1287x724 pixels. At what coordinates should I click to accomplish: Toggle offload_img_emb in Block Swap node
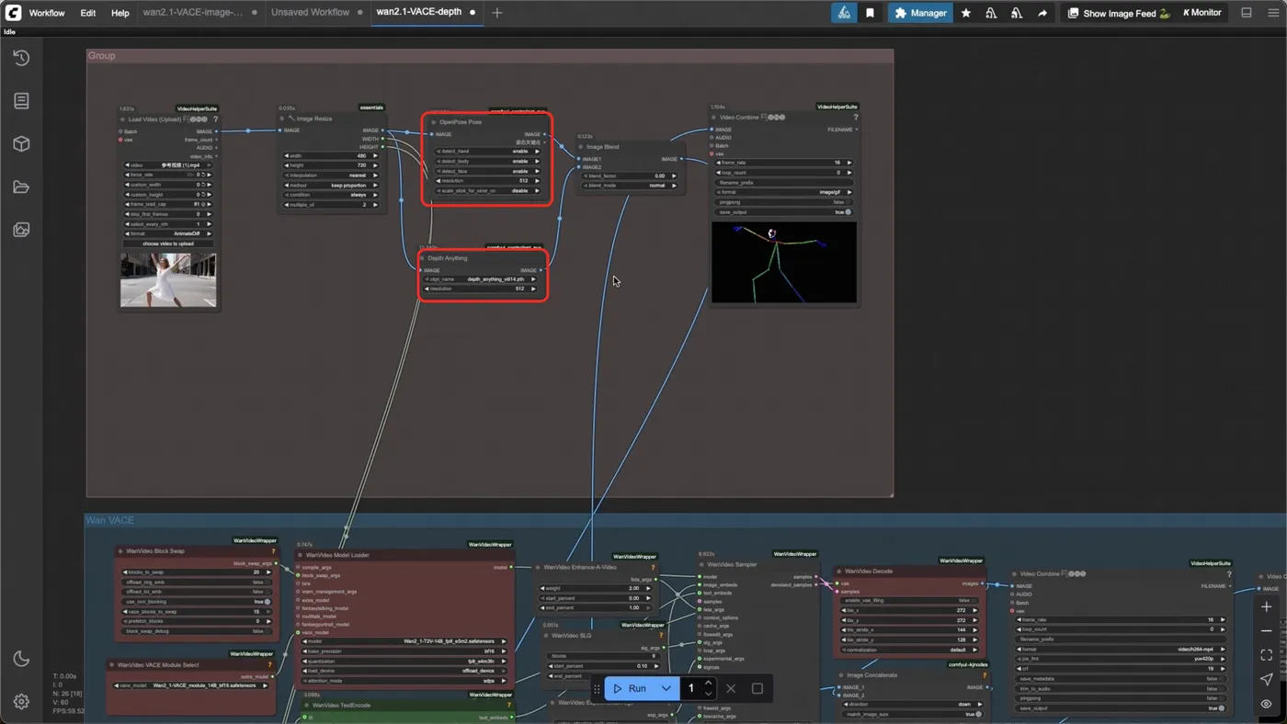[x=198, y=582]
